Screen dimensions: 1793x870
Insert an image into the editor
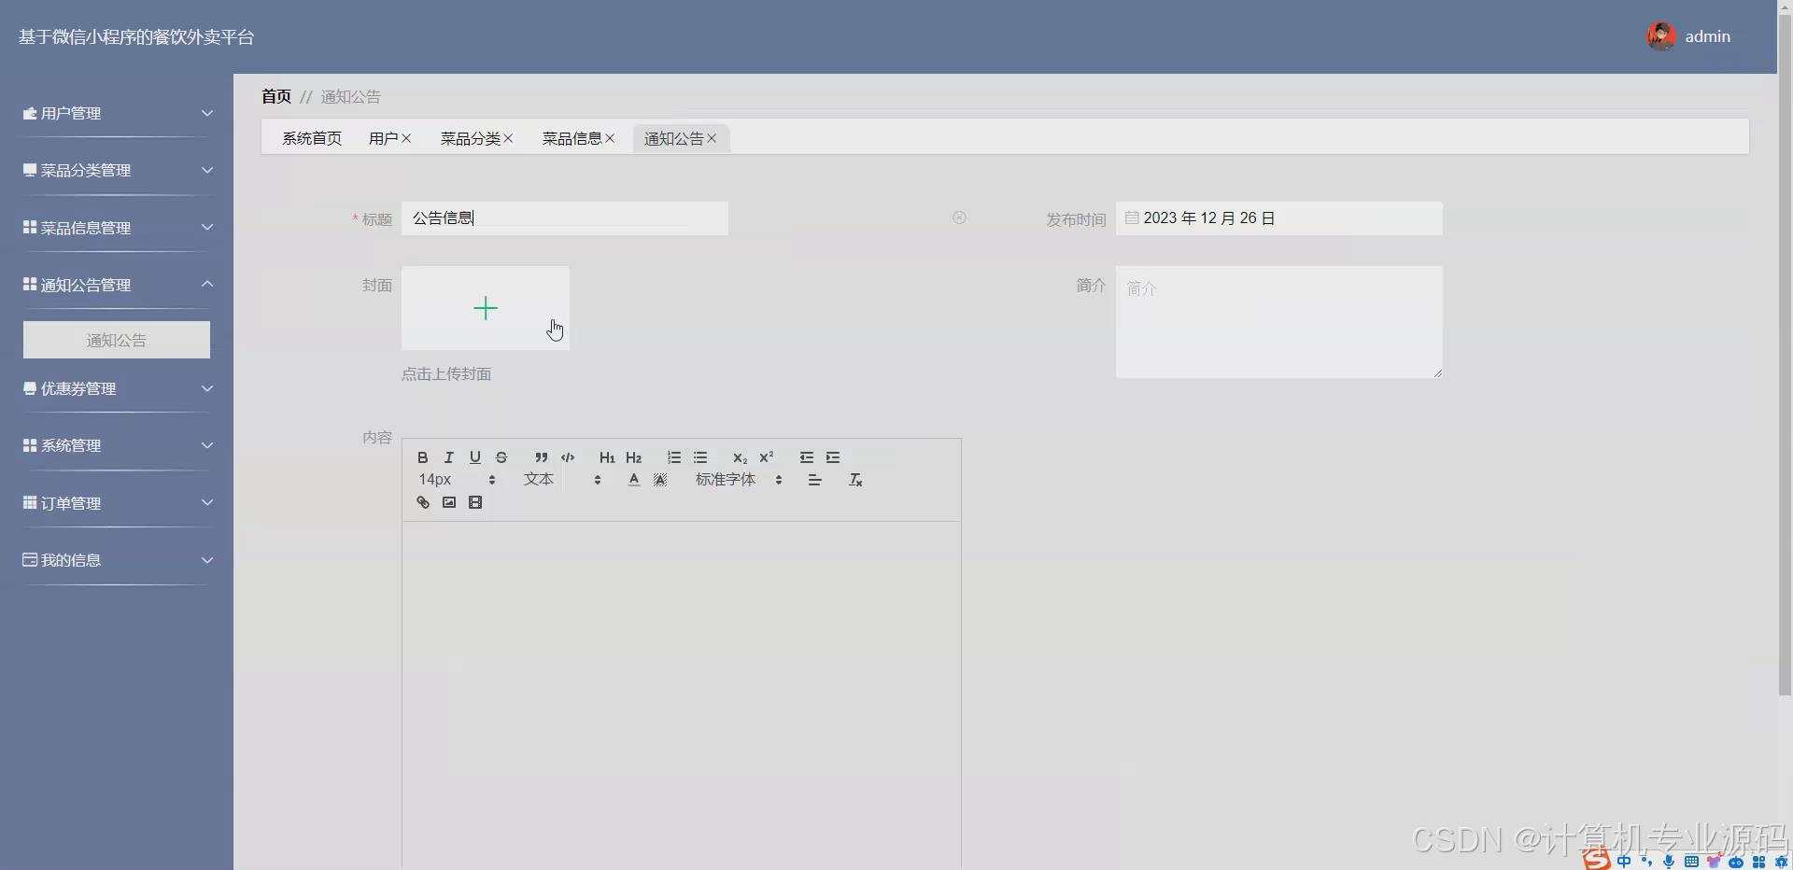449,502
